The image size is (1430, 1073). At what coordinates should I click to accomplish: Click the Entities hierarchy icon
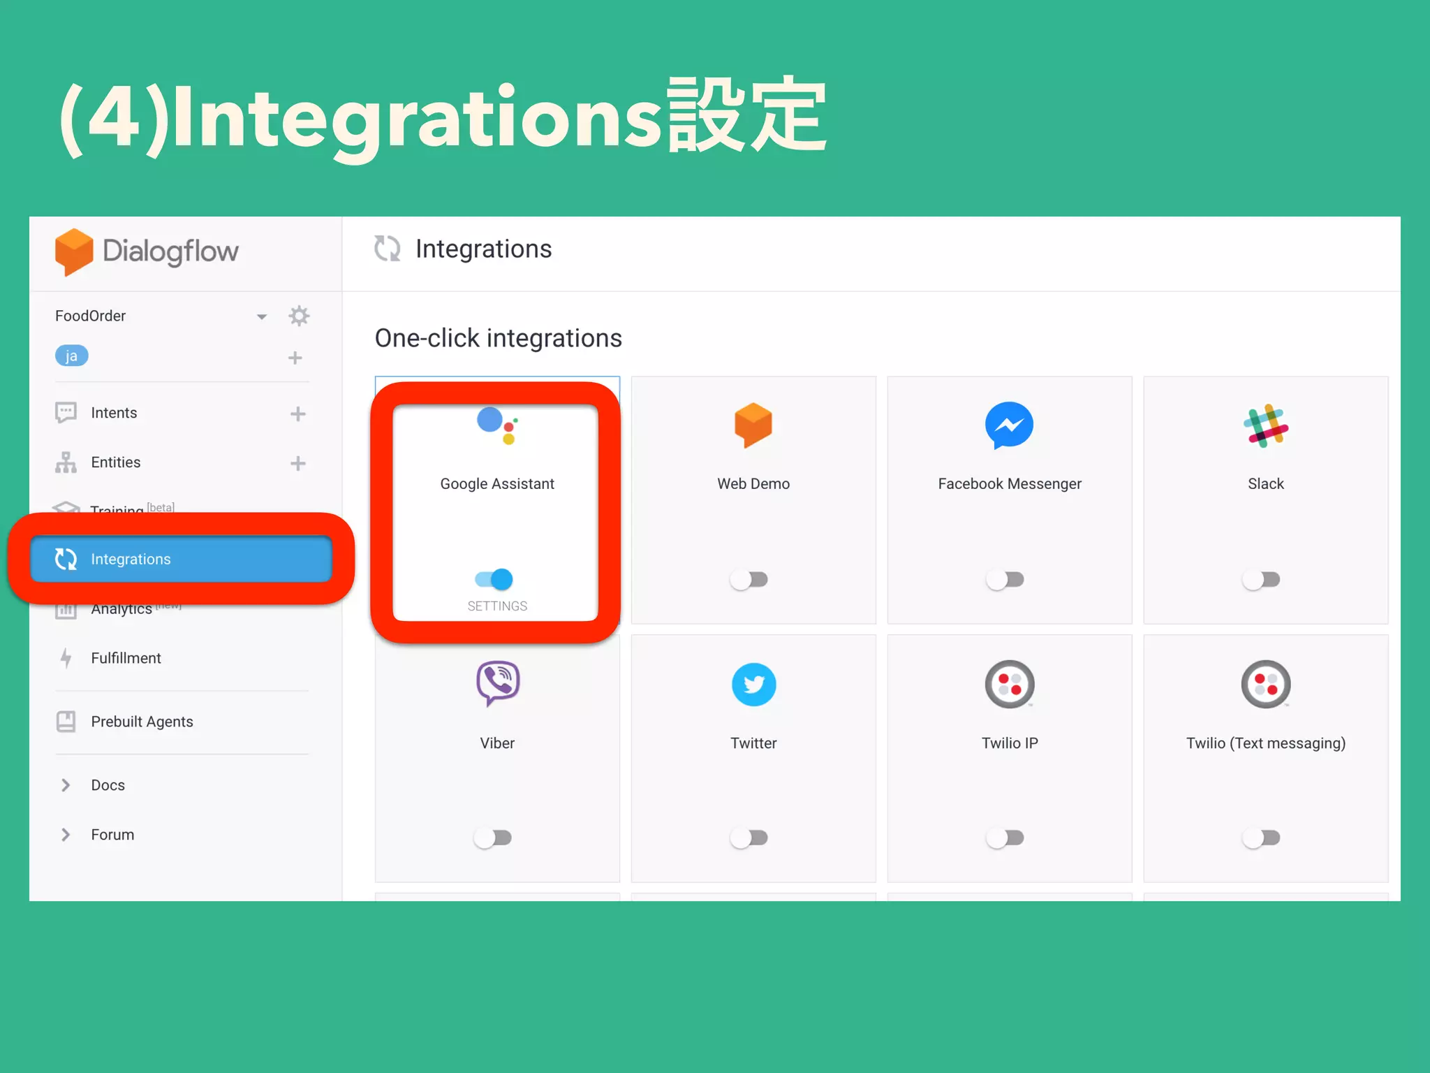(66, 462)
